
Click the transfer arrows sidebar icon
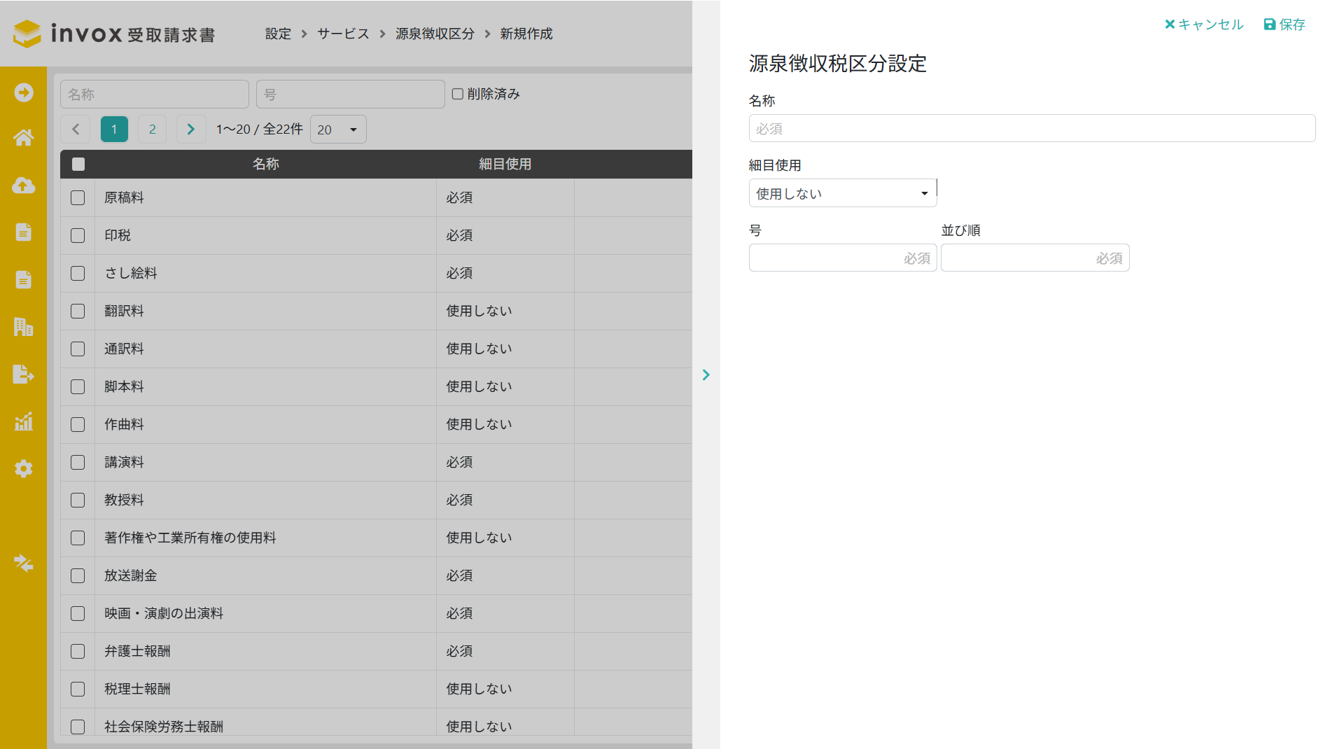click(x=23, y=563)
